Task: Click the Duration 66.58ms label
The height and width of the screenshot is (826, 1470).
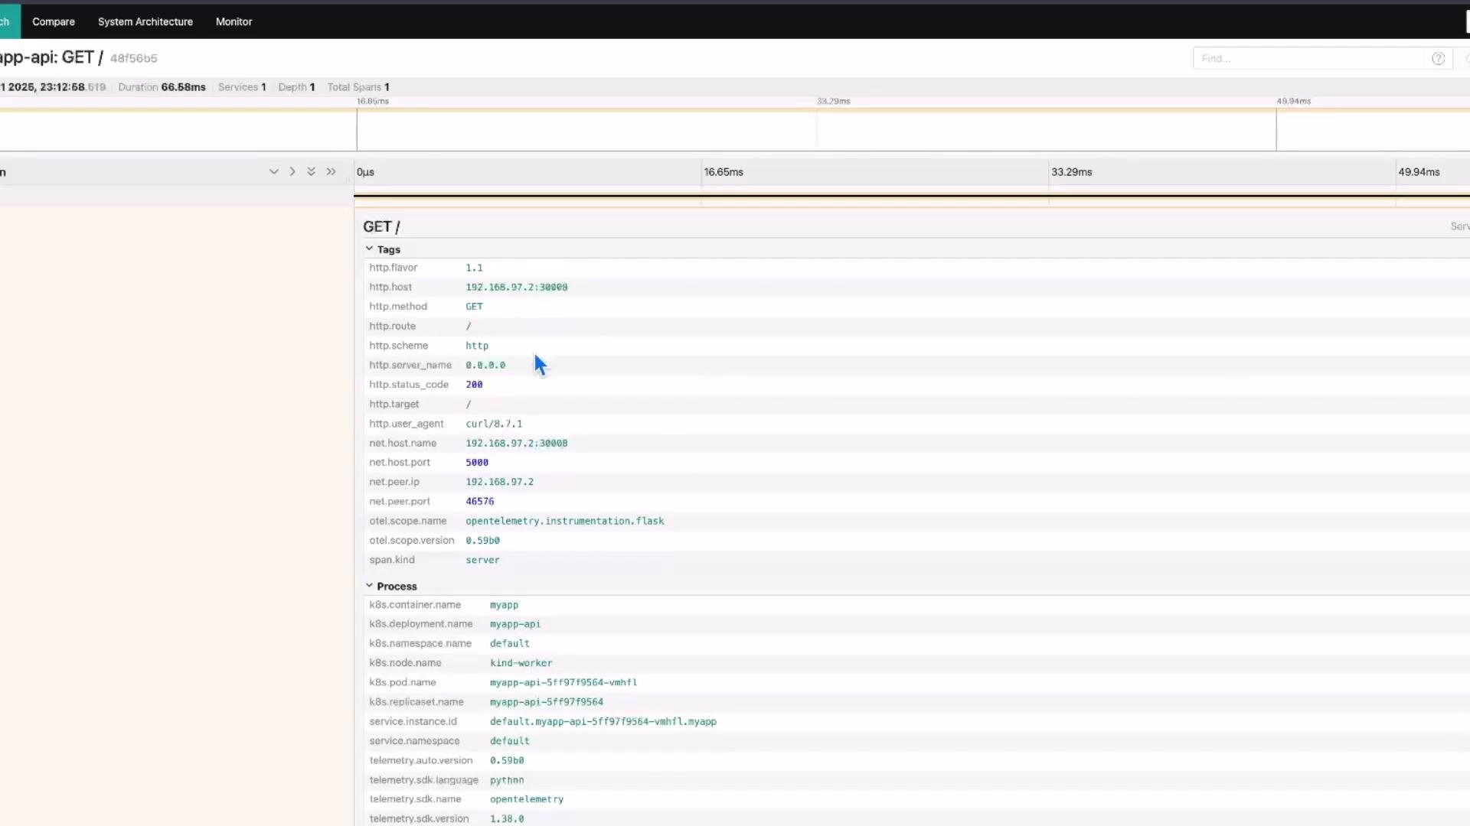Action: click(x=162, y=87)
